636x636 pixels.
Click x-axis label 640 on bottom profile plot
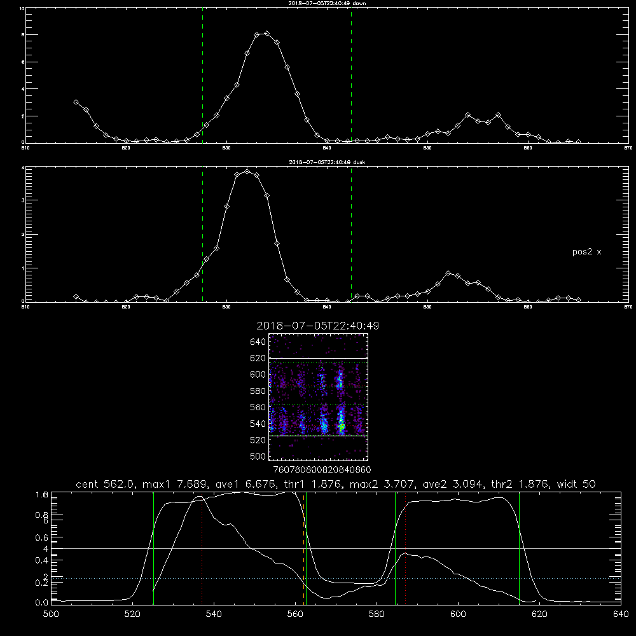point(621,614)
